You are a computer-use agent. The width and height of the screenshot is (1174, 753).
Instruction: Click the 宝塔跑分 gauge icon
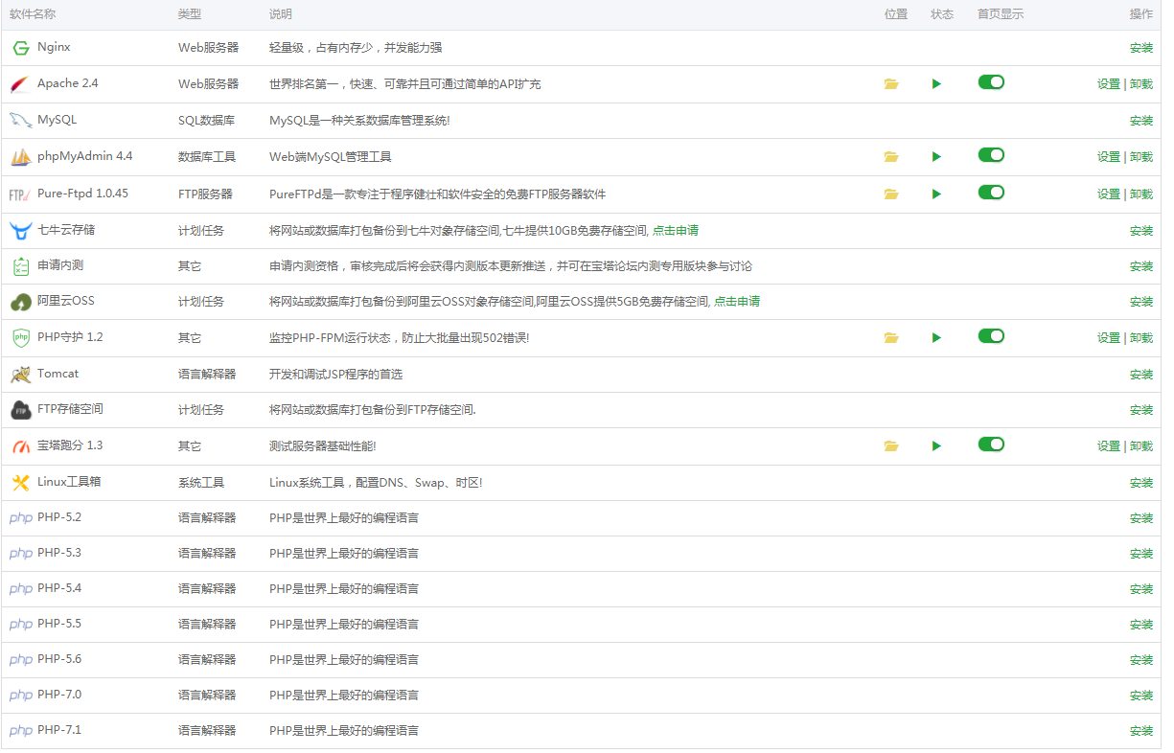[x=21, y=446]
